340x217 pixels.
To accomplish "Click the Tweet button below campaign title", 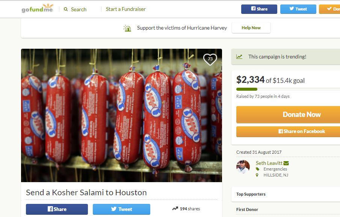I will click(121, 209).
